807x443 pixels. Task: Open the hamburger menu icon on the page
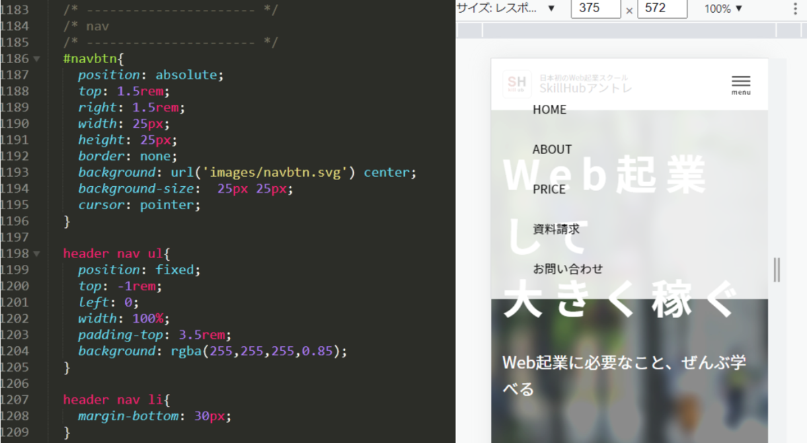click(x=740, y=85)
